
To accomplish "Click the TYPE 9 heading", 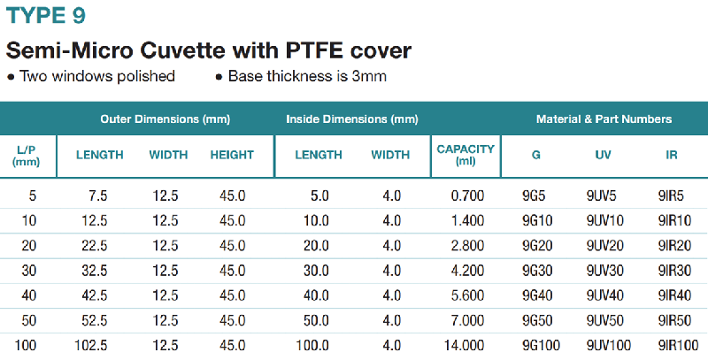I will [x=46, y=15].
